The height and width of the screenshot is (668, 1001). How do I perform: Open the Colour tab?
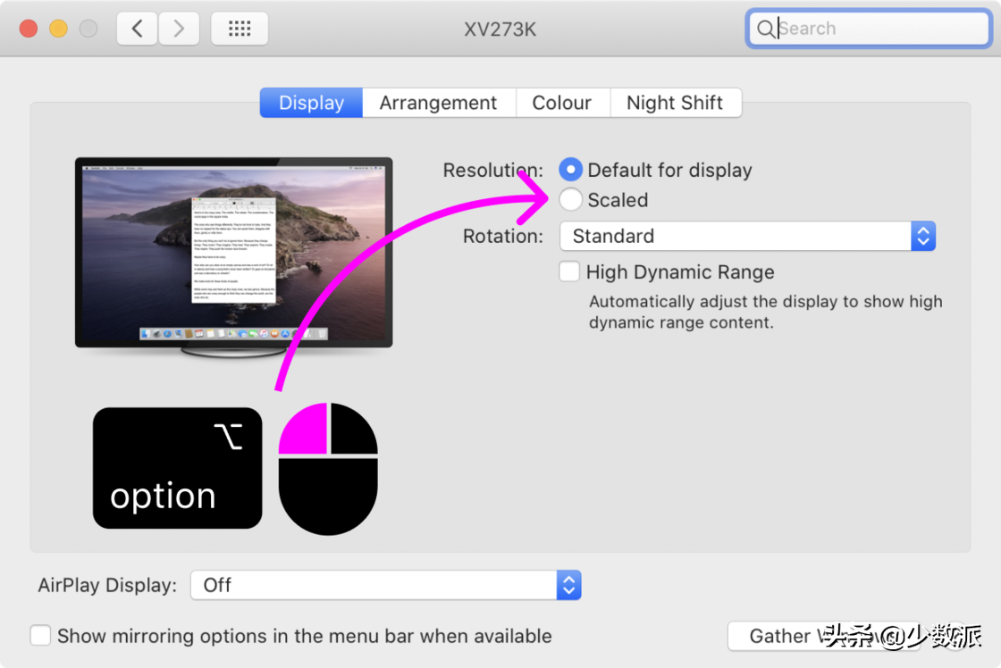[562, 103]
